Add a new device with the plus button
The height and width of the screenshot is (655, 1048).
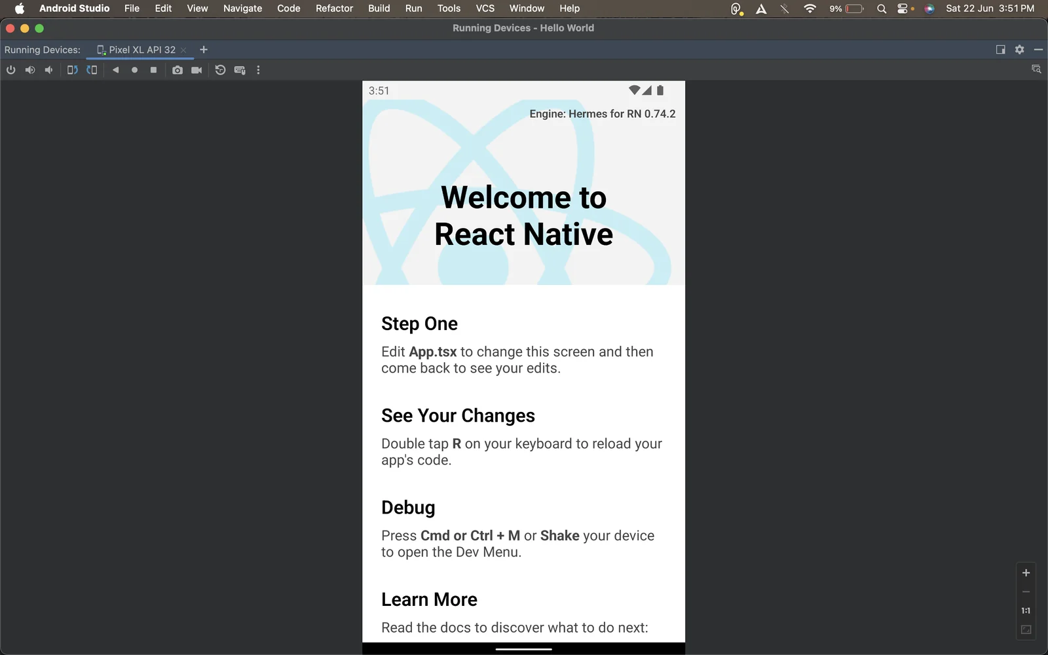[204, 50]
